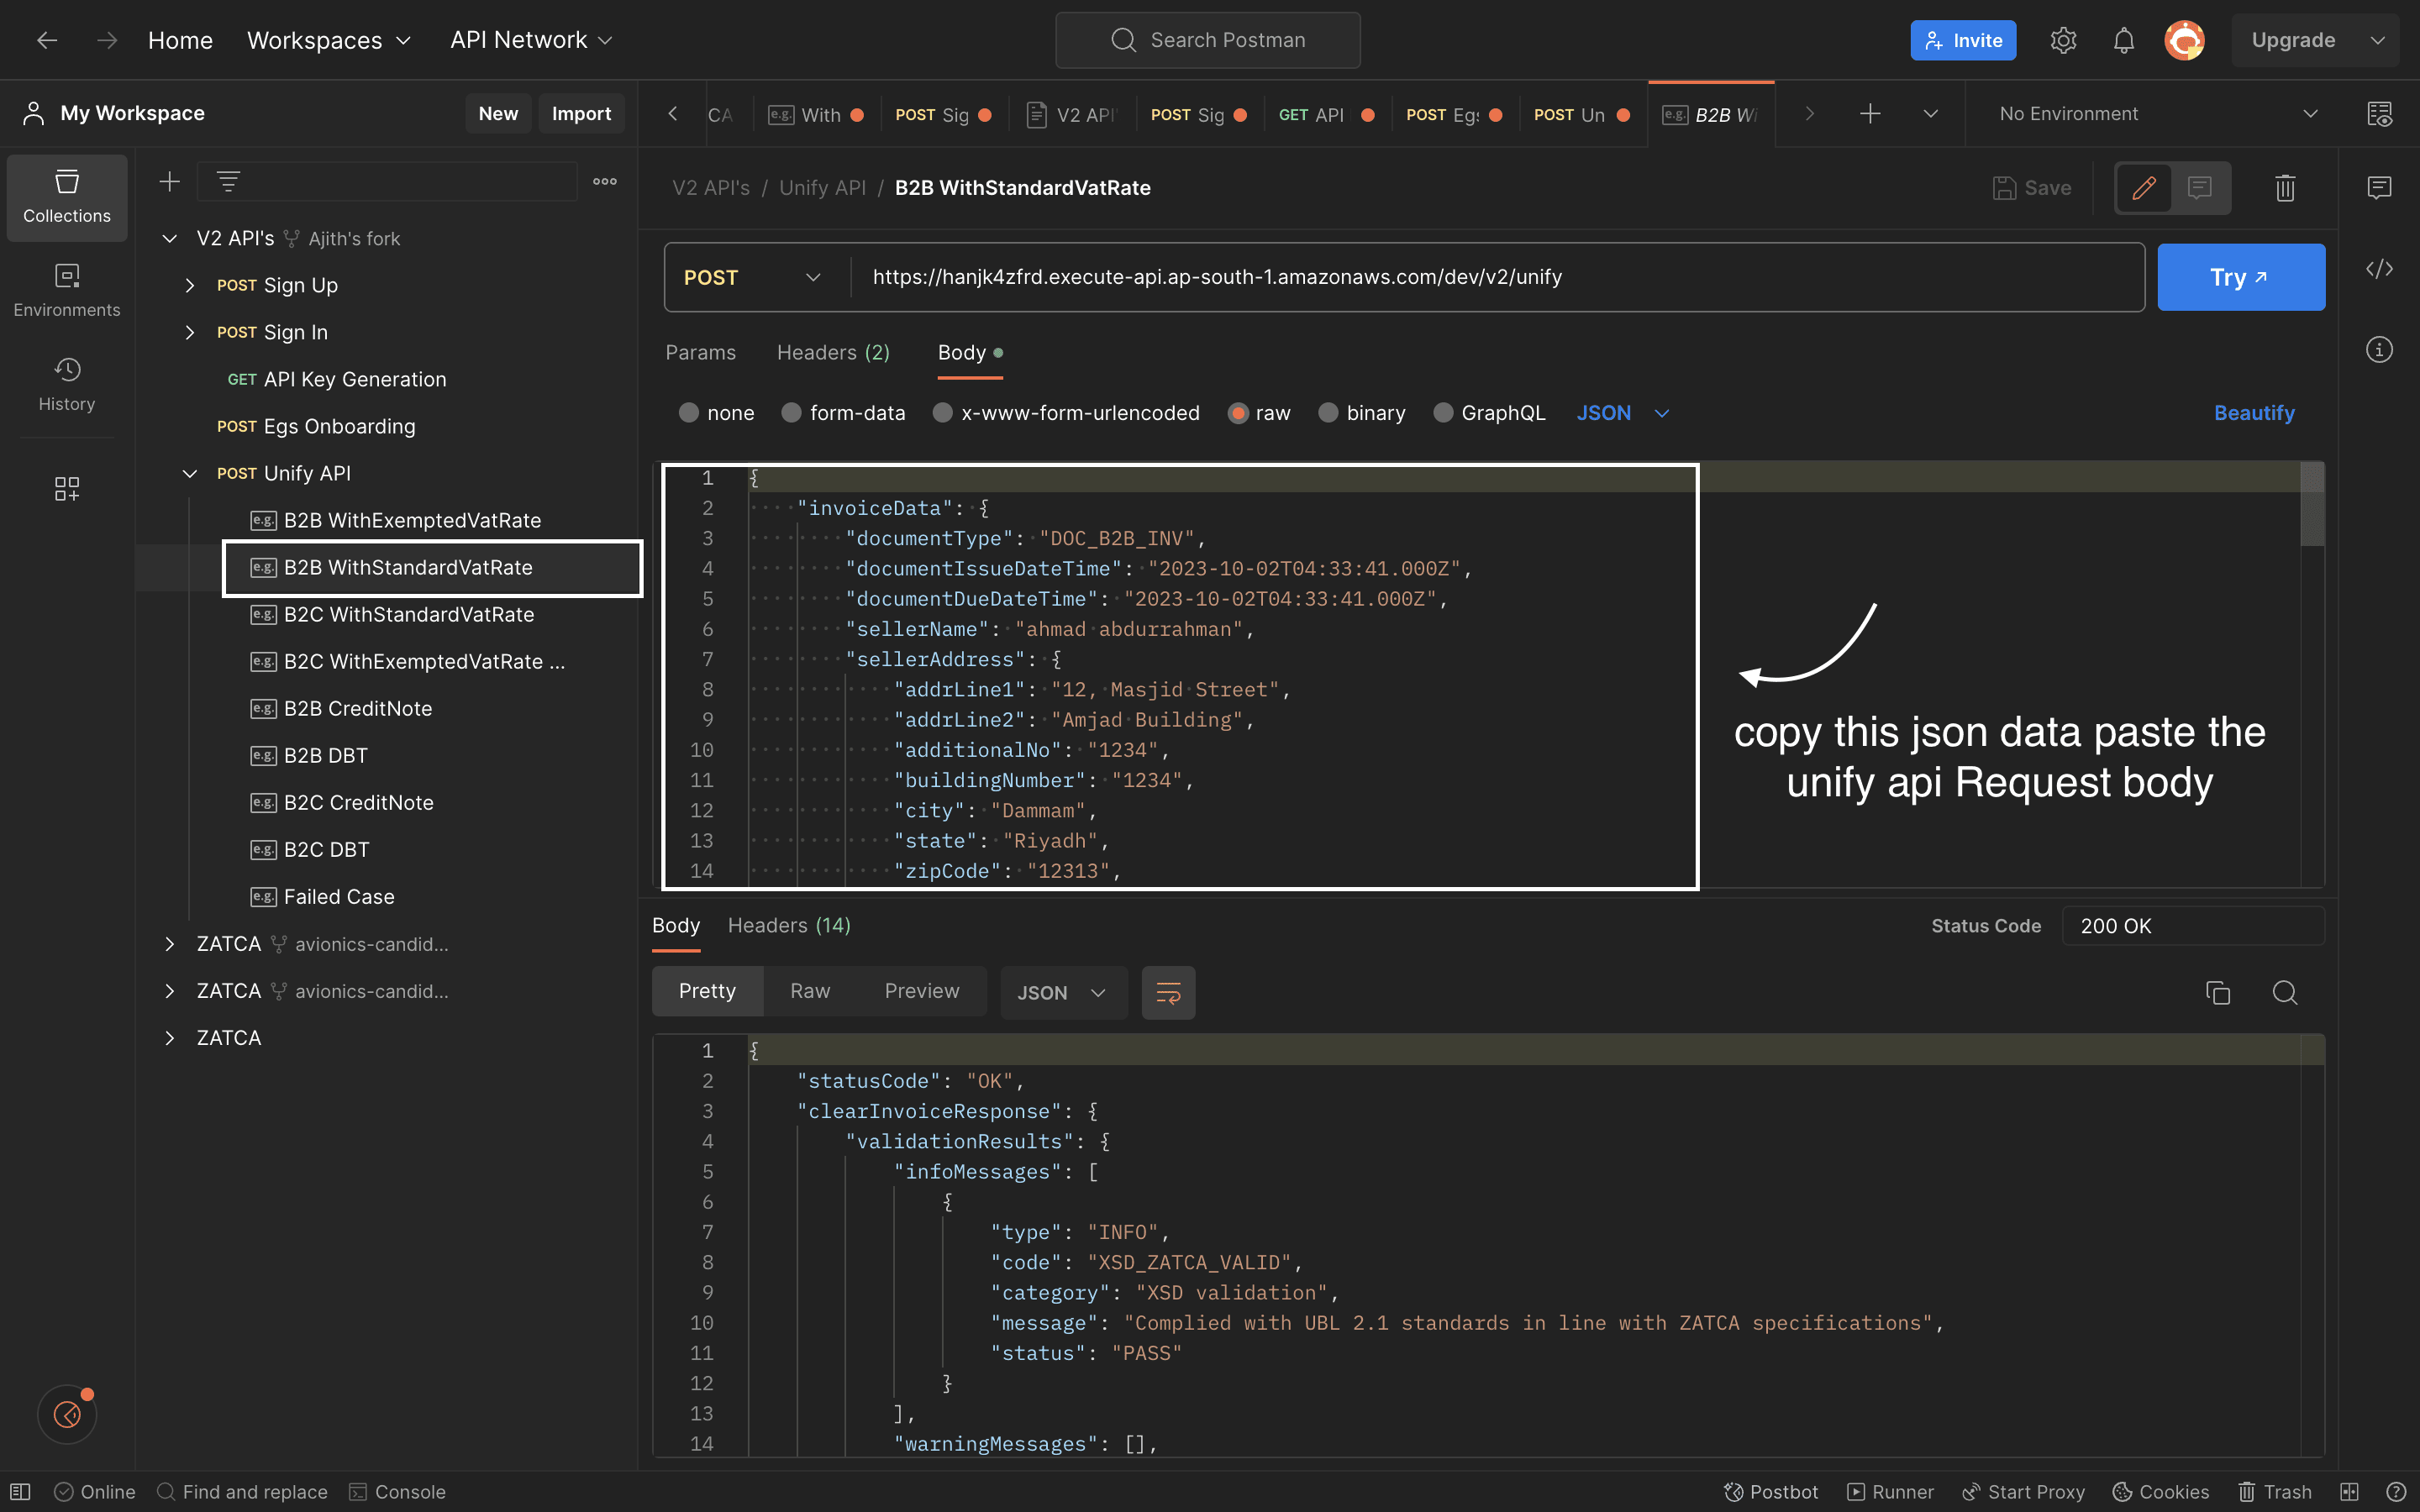Select the Preview response tab
The width and height of the screenshot is (2420, 1512).
click(921, 991)
